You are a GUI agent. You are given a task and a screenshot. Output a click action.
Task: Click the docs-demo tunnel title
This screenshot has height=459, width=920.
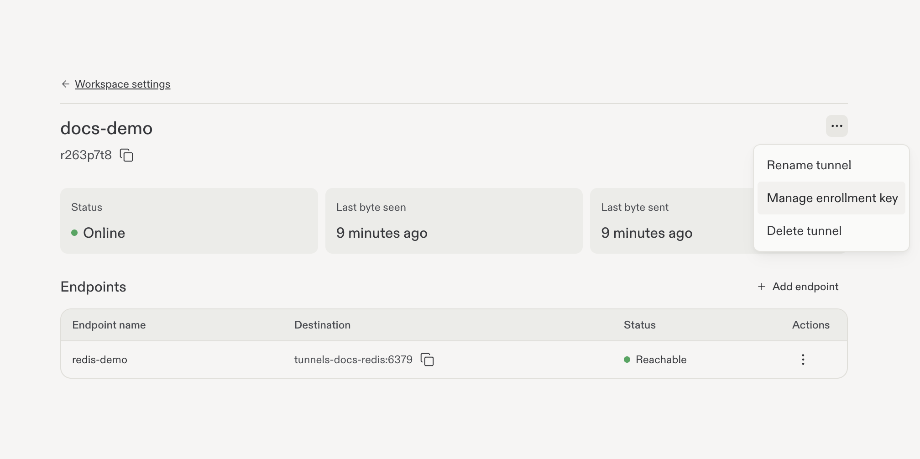coord(106,128)
